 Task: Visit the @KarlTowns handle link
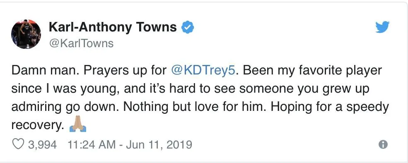coord(81,43)
